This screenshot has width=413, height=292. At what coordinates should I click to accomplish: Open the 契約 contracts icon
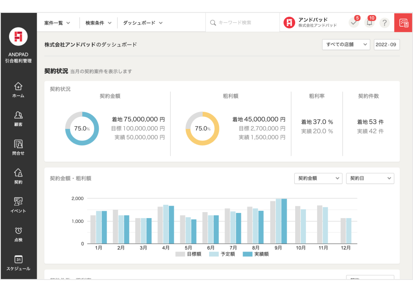click(x=18, y=173)
